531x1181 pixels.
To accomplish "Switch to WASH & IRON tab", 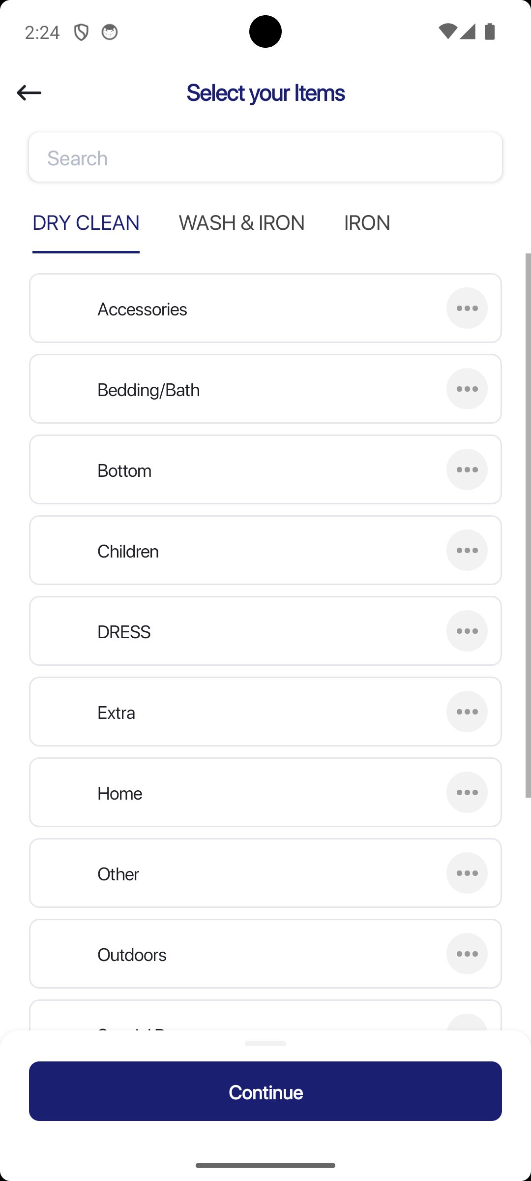I will click(241, 223).
